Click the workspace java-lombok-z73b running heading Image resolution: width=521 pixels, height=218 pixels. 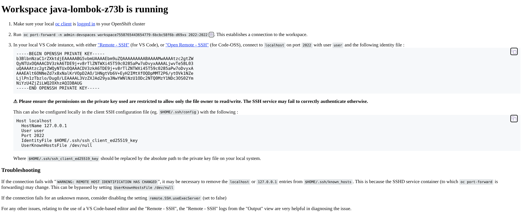click(85, 9)
